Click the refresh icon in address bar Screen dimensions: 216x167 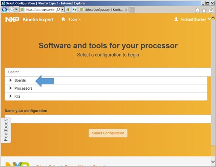[x=75, y=9]
